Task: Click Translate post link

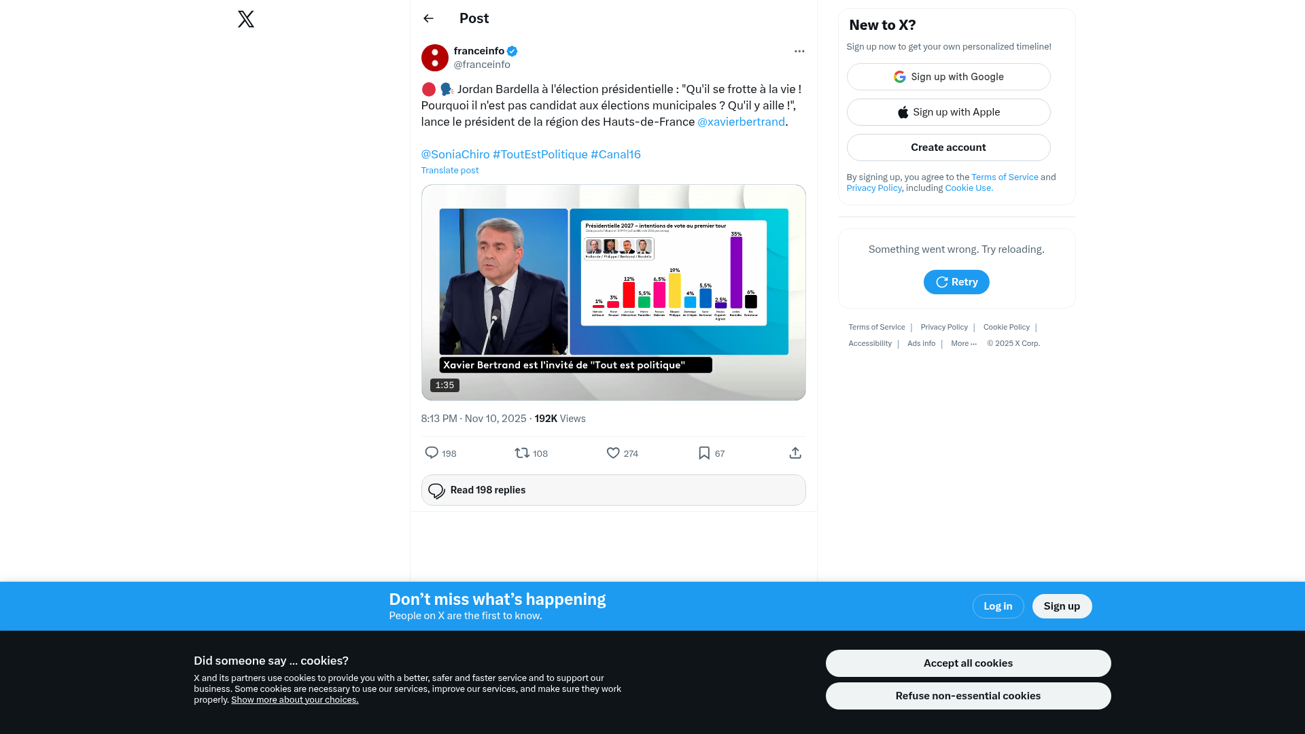Action: 449,171
